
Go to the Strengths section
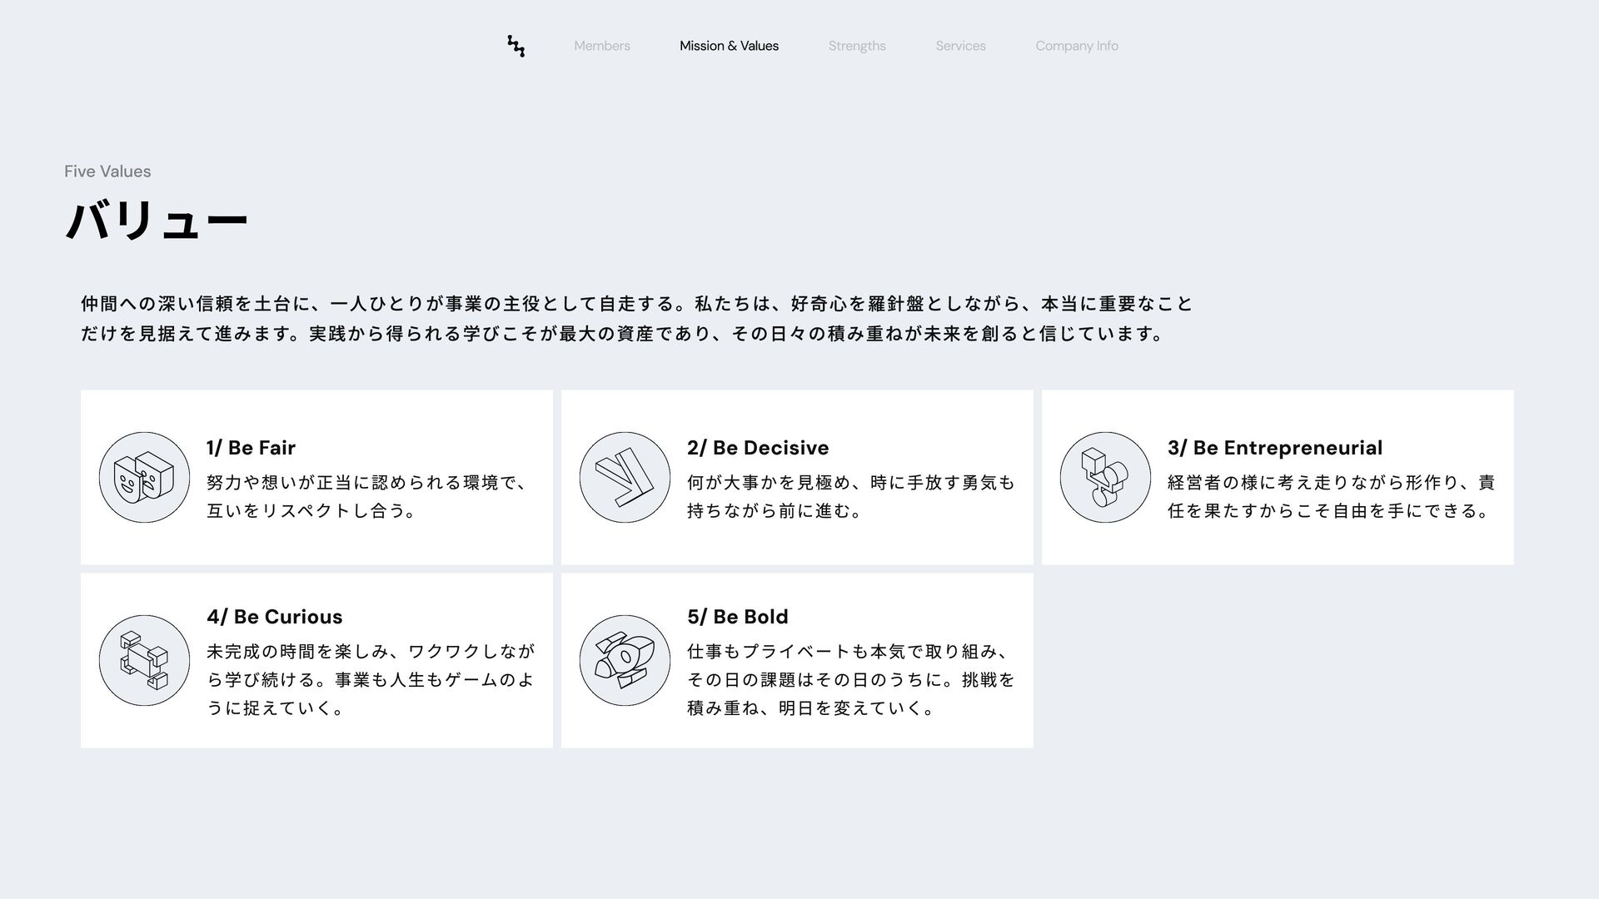point(857,46)
